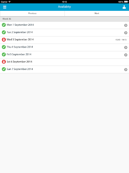
Task: Click the battery icon in status bar
Action: [x=126, y=2]
